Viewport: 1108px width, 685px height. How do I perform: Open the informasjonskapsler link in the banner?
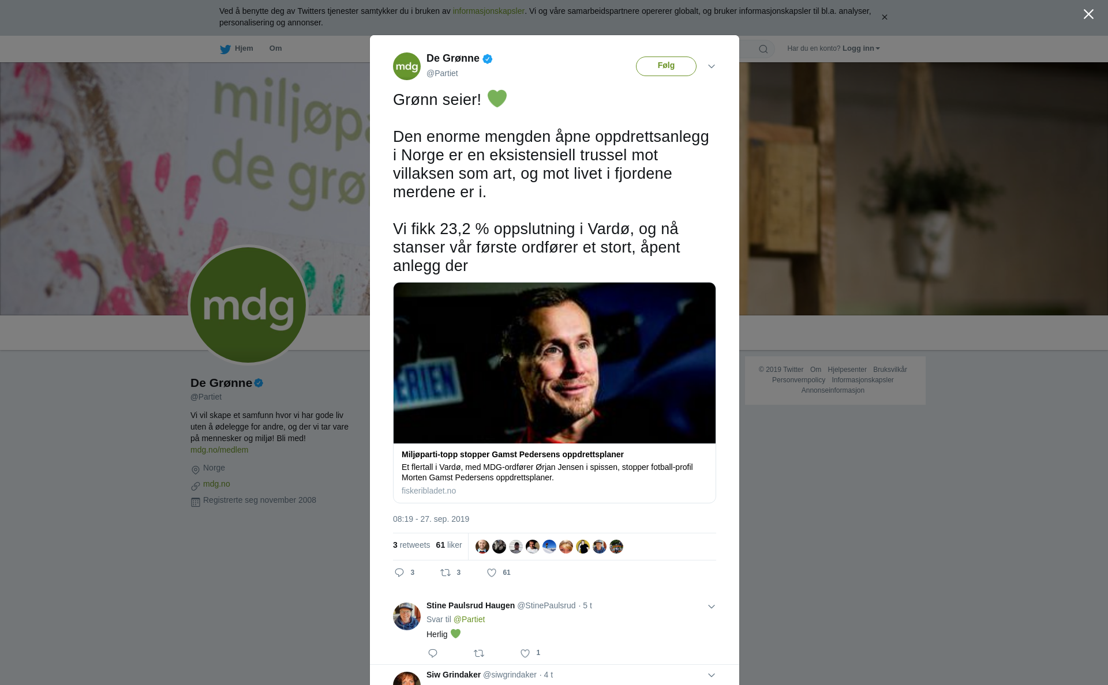point(488,11)
